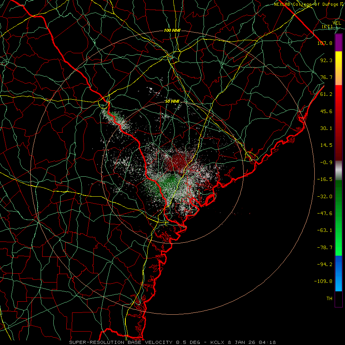Click the -32.0 legend value

pos(325,197)
